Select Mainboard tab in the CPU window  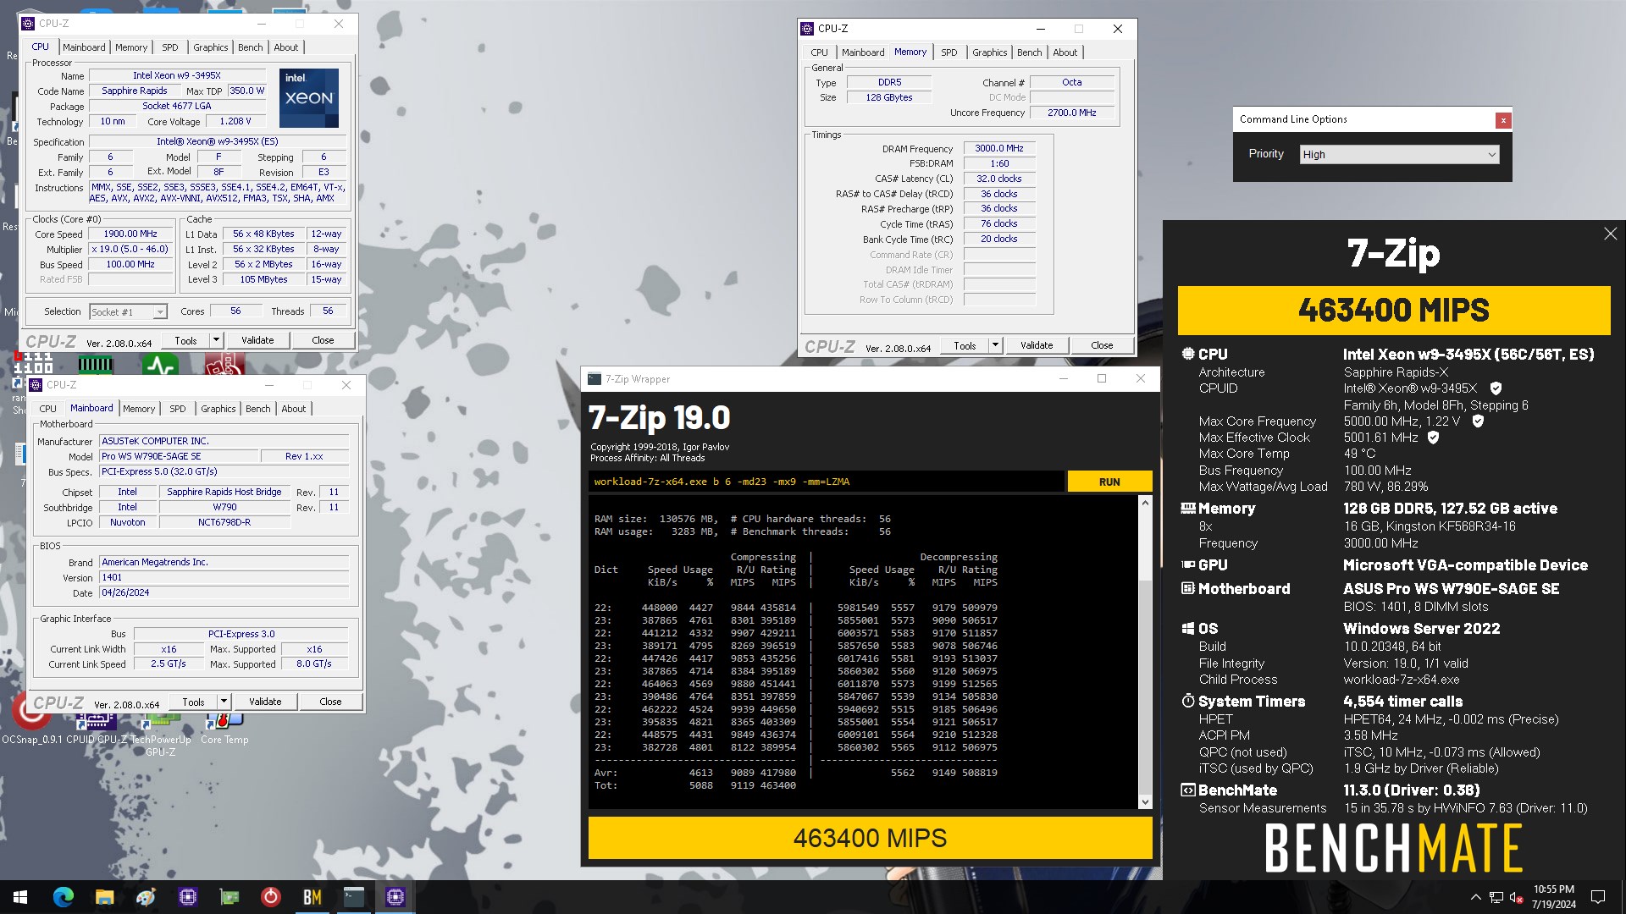point(84,47)
